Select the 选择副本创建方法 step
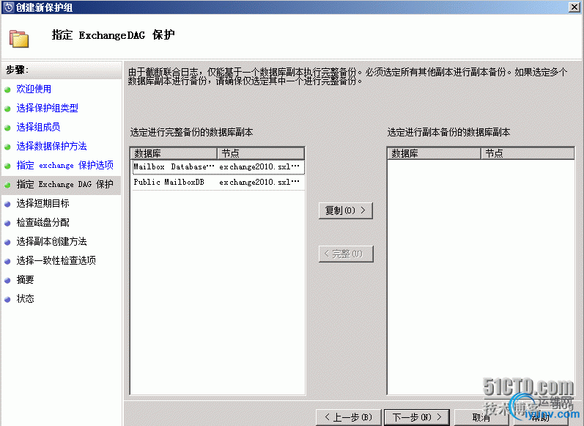The image size is (584, 426). pos(51,241)
